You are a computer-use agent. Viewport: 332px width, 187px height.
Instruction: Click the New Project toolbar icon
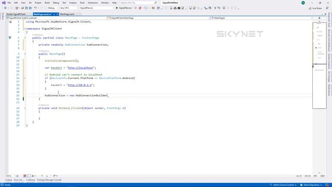coord(17,8)
